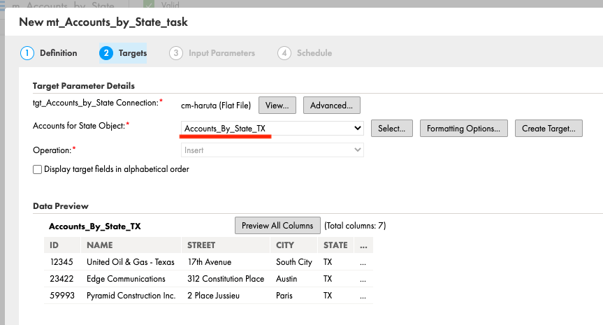Click the step 1 Definition circle icon
The height and width of the screenshot is (325, 603).
coord(27,53)
